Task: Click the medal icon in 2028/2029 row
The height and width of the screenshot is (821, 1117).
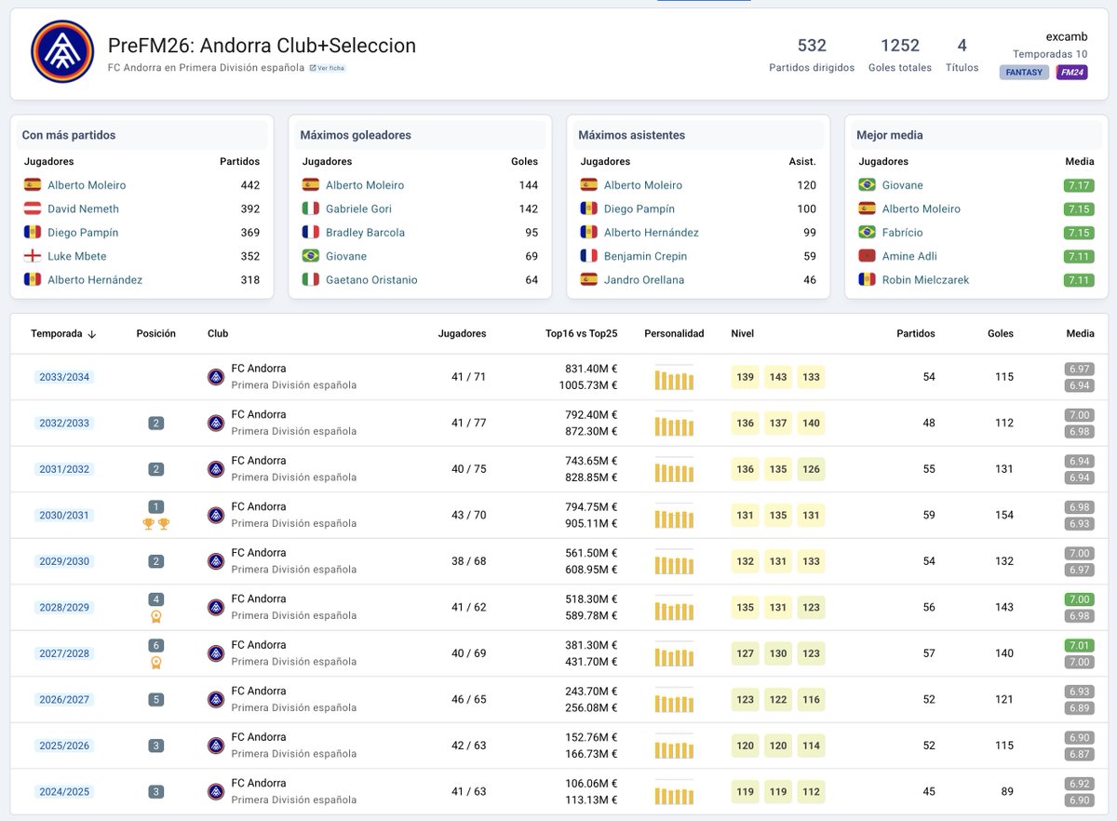Action: coord(155,616)
